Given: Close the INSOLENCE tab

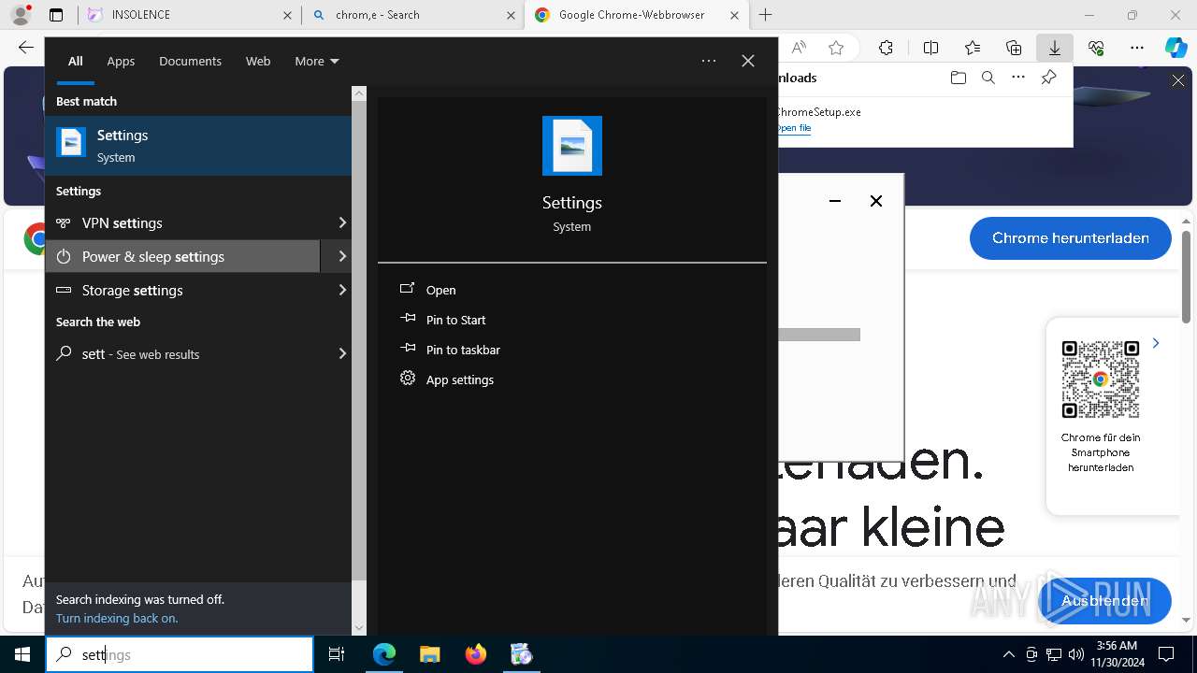Looking at the screenshot, I should [287, 15].
